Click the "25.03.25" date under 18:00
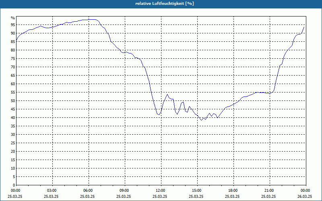322x201 pixels. [233, 196]
